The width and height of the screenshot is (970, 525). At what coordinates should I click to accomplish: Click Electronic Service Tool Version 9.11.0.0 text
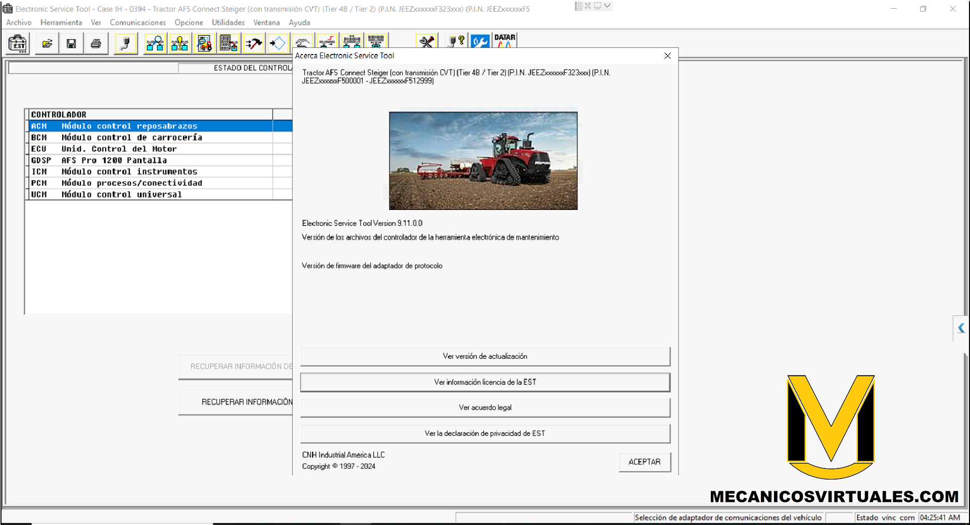click(x=362, y=223)
